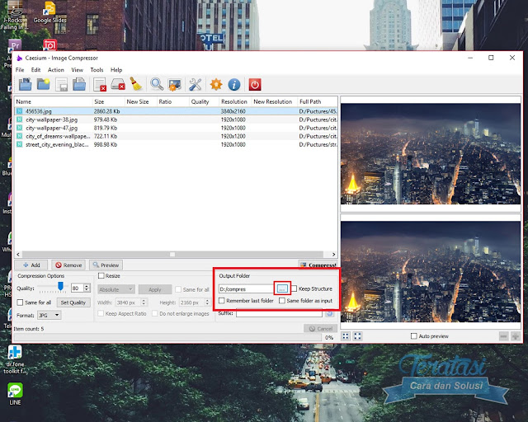
Task: Select city-wallpaper-38.jpg in the list
Action: point(176,120)
